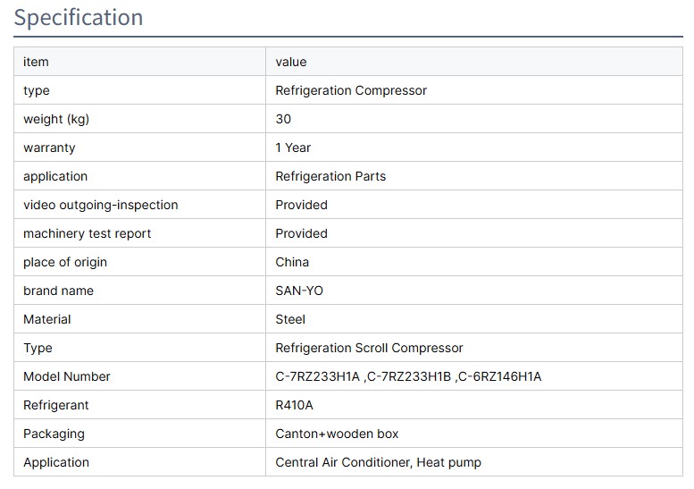
Task: Click the 'weight (kg)' row label
Action: click(56, 119)
